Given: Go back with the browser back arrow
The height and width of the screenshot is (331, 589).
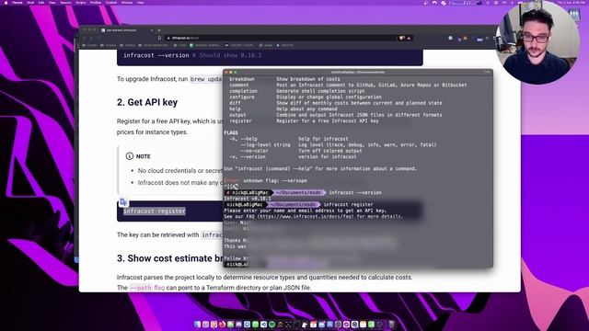Looking at the screenshot, I should [85, 38].
